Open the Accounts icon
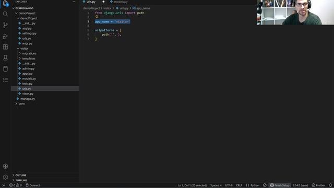334x188 pixels. pyautogui.click(x=5, y=166)
